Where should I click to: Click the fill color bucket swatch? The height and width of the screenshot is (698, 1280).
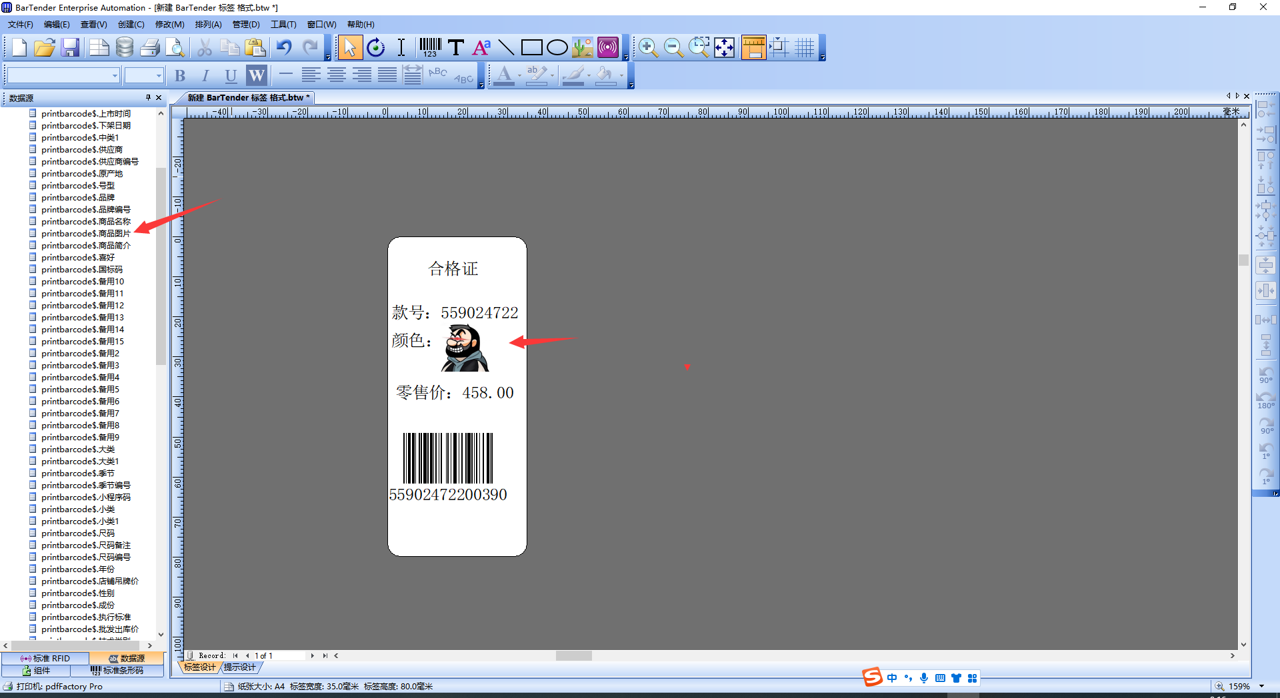(x=605, y=76)
